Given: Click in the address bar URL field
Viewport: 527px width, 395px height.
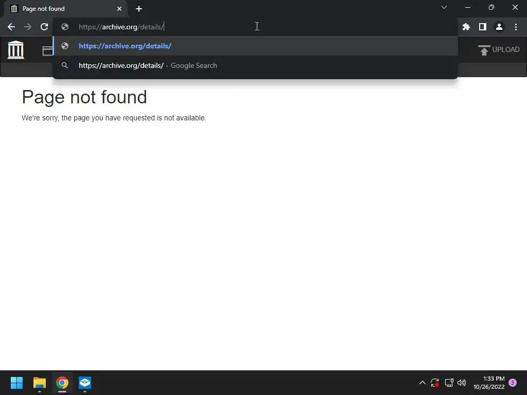Looking at the screenshot, I should click(x=255, y=27).
